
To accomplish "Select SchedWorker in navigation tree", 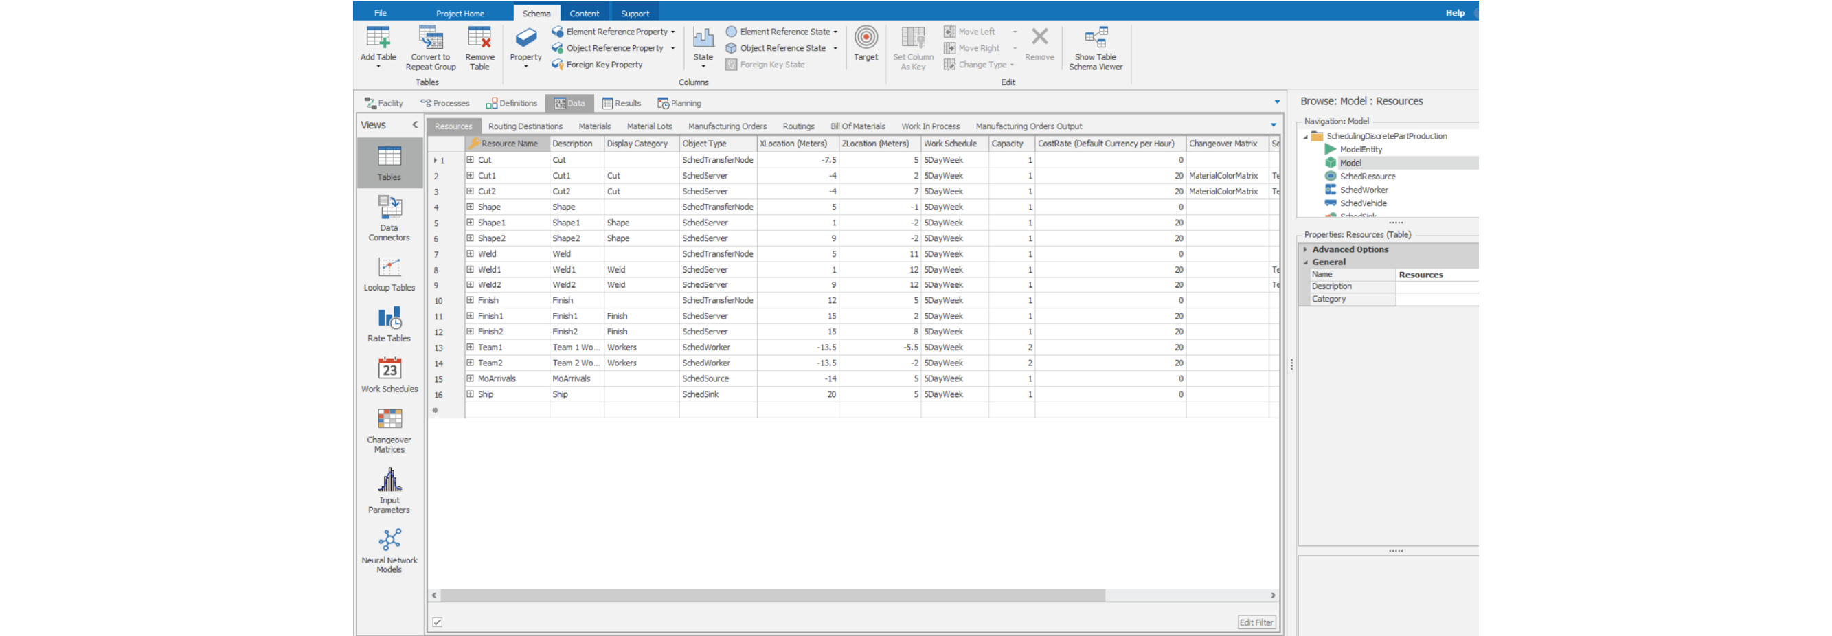I will 1364,190.
